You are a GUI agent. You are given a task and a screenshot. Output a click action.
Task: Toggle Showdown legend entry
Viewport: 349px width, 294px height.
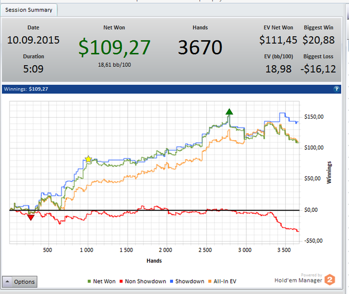187,282
